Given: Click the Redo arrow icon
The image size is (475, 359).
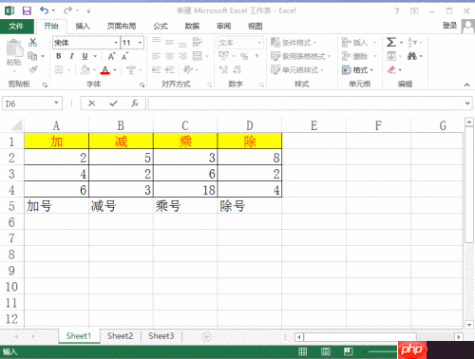Looking at the screenshot, I should tap(67, 10).
